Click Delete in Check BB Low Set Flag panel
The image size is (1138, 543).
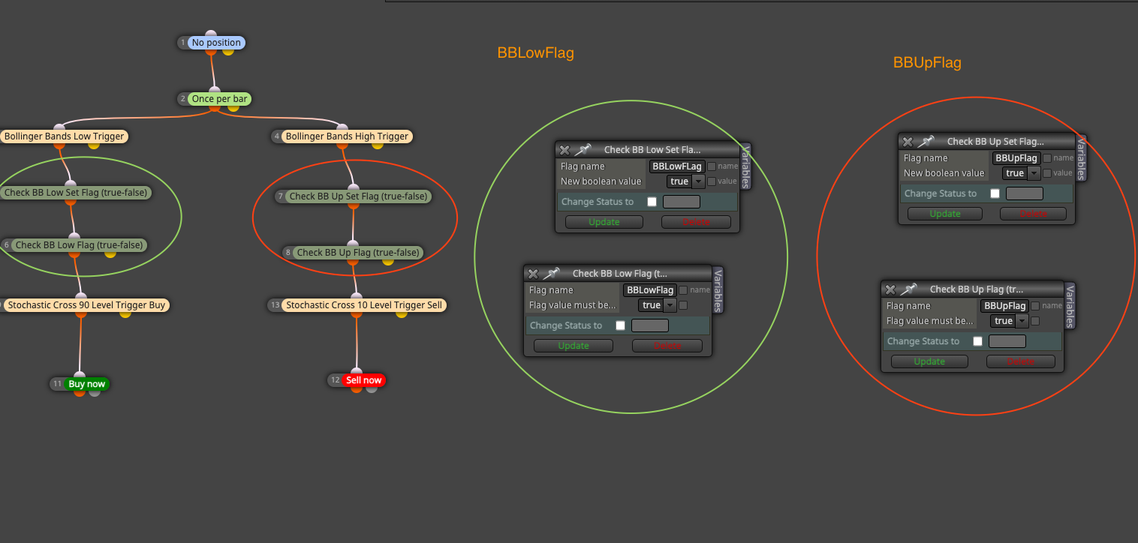[x=696, y=222]
